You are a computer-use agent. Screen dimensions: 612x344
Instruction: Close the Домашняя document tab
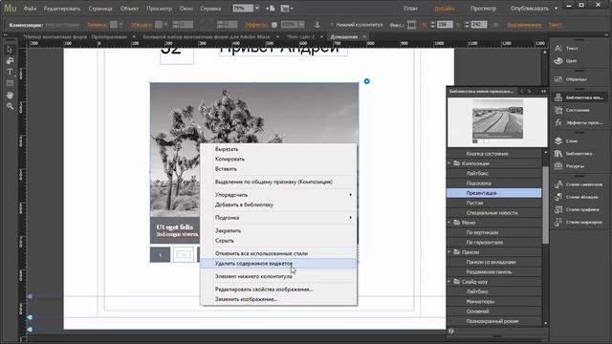pos(364,36)
